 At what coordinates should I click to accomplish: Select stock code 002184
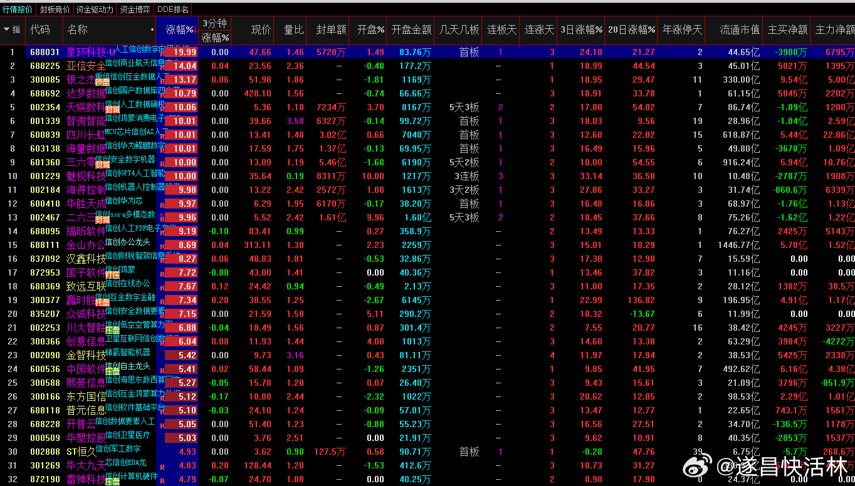point(45,190)
